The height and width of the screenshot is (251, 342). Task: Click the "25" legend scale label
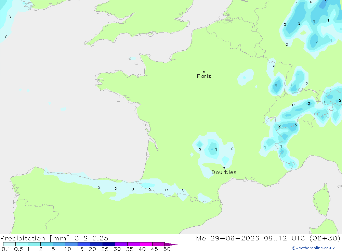(105, 249)
